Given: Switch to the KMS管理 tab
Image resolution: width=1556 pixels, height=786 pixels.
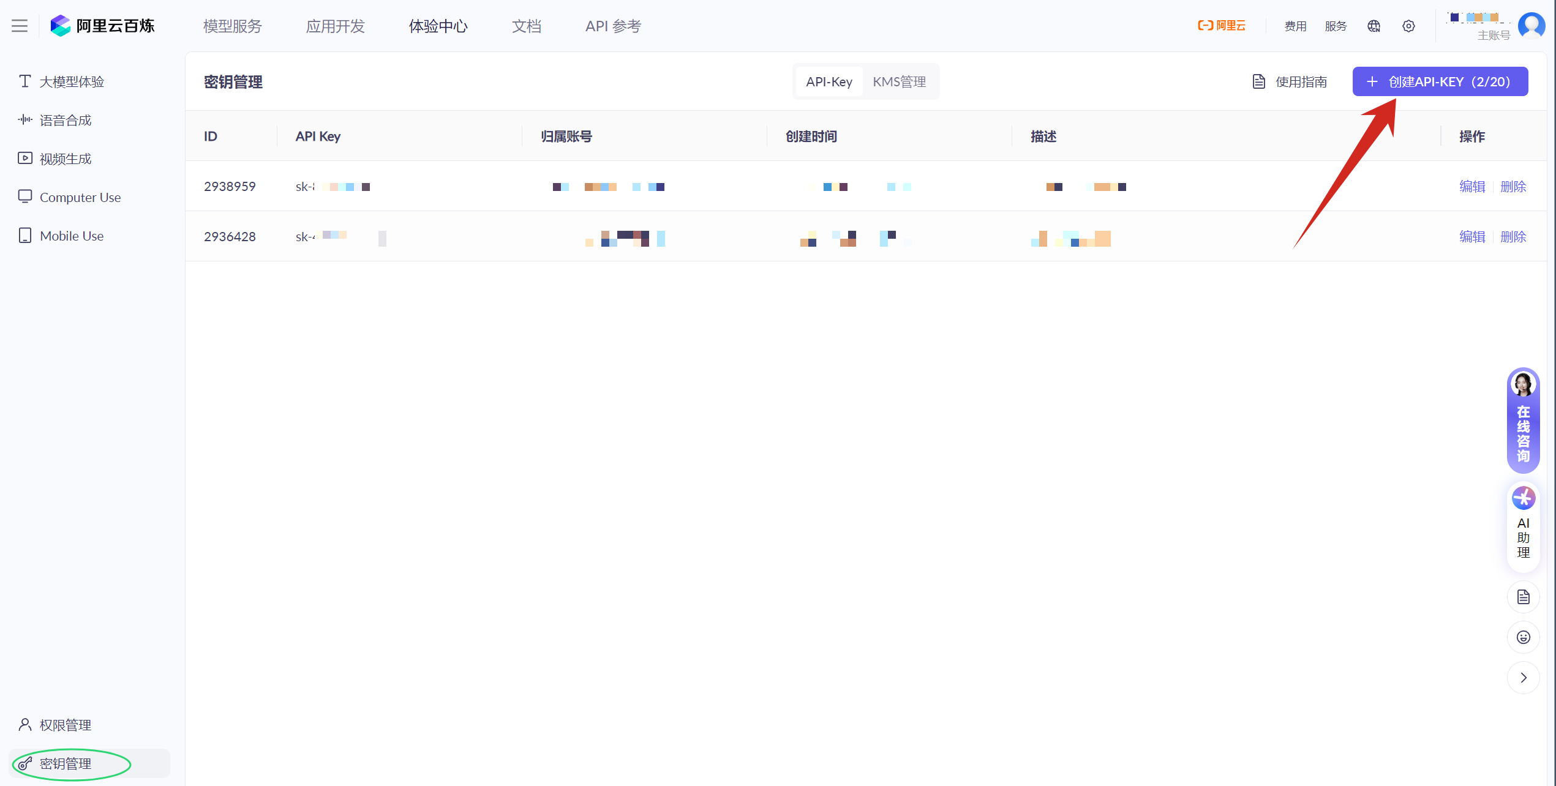Looking at the screenshot, I should click(x=899, y=81).
